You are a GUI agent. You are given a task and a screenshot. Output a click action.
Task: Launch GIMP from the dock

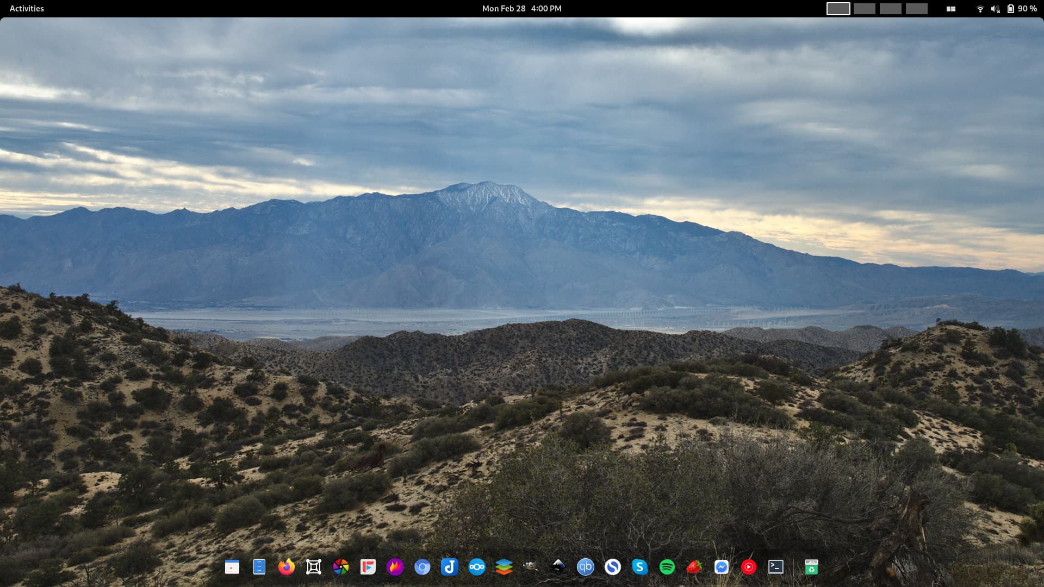point(531,567)
